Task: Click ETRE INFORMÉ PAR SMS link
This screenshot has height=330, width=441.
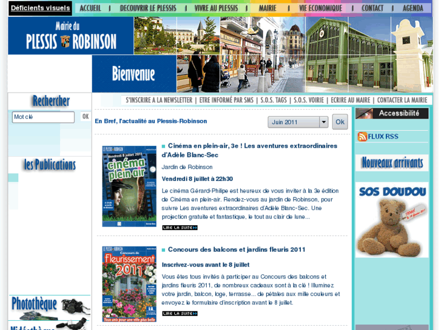Action: [226, 101]
